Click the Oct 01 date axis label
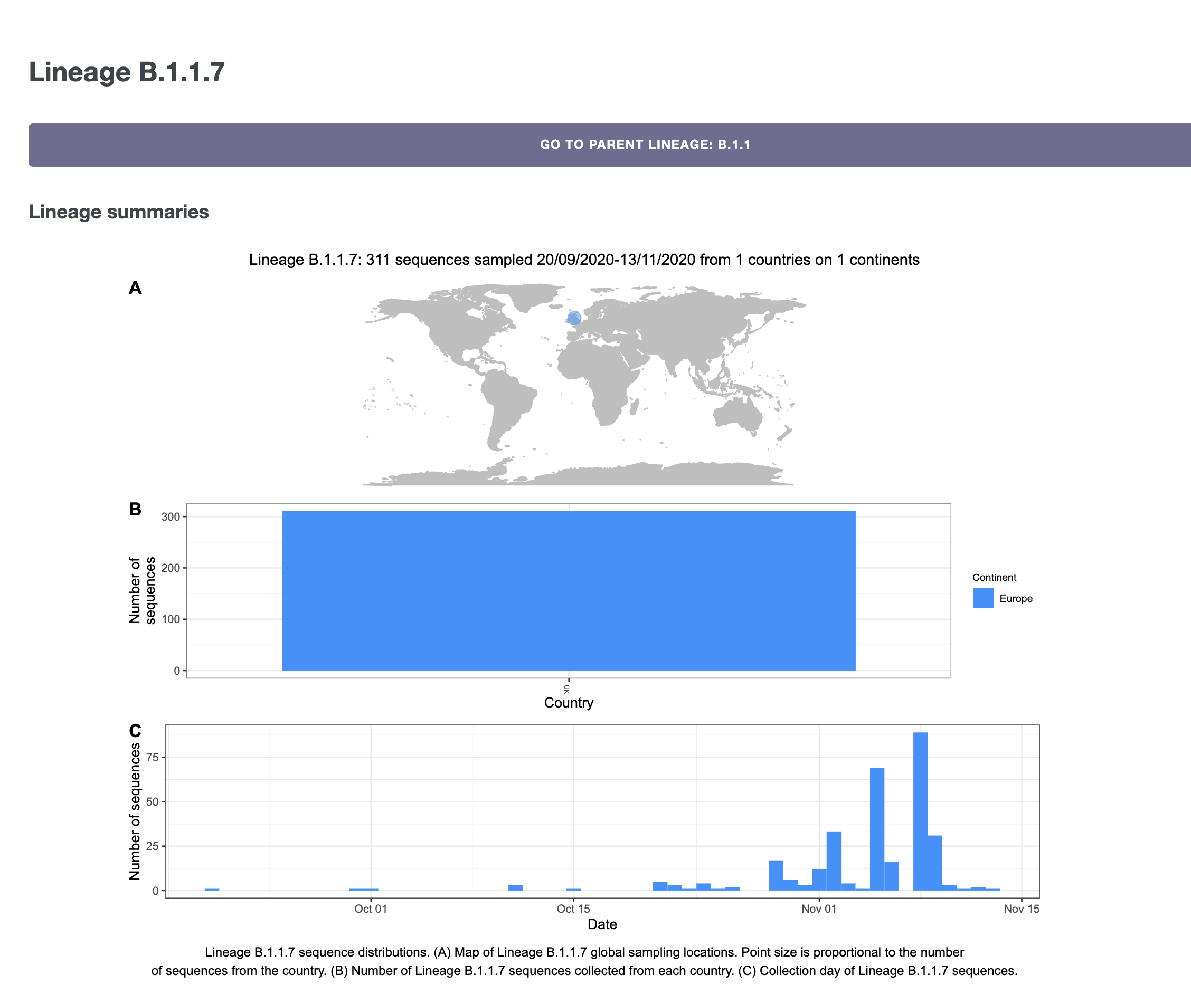The image size is (1191, 994). tap(371, 909)
